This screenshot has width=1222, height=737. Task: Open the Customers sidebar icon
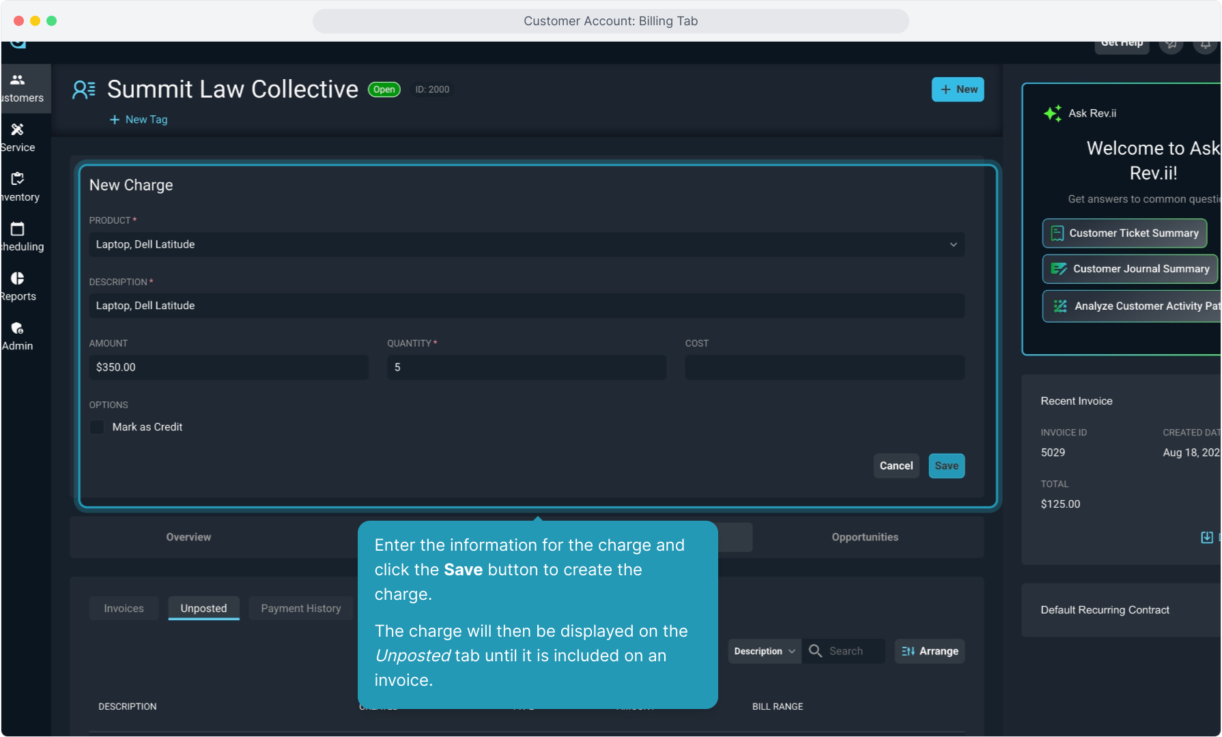pyautogui.click(x=18, y=81)
